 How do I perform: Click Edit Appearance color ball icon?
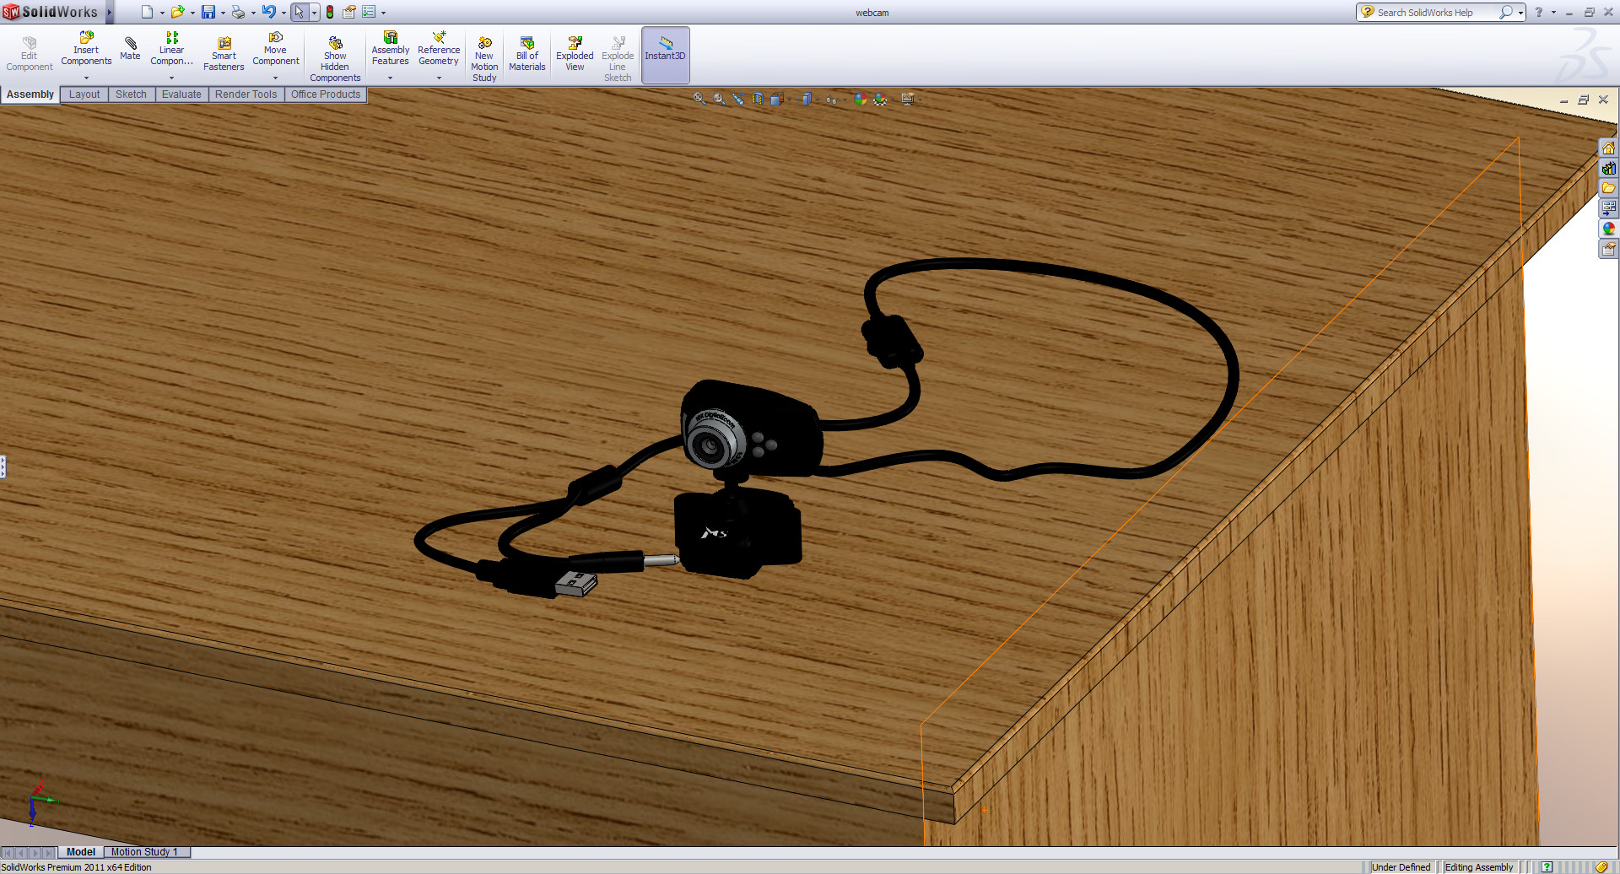(860, 99)
